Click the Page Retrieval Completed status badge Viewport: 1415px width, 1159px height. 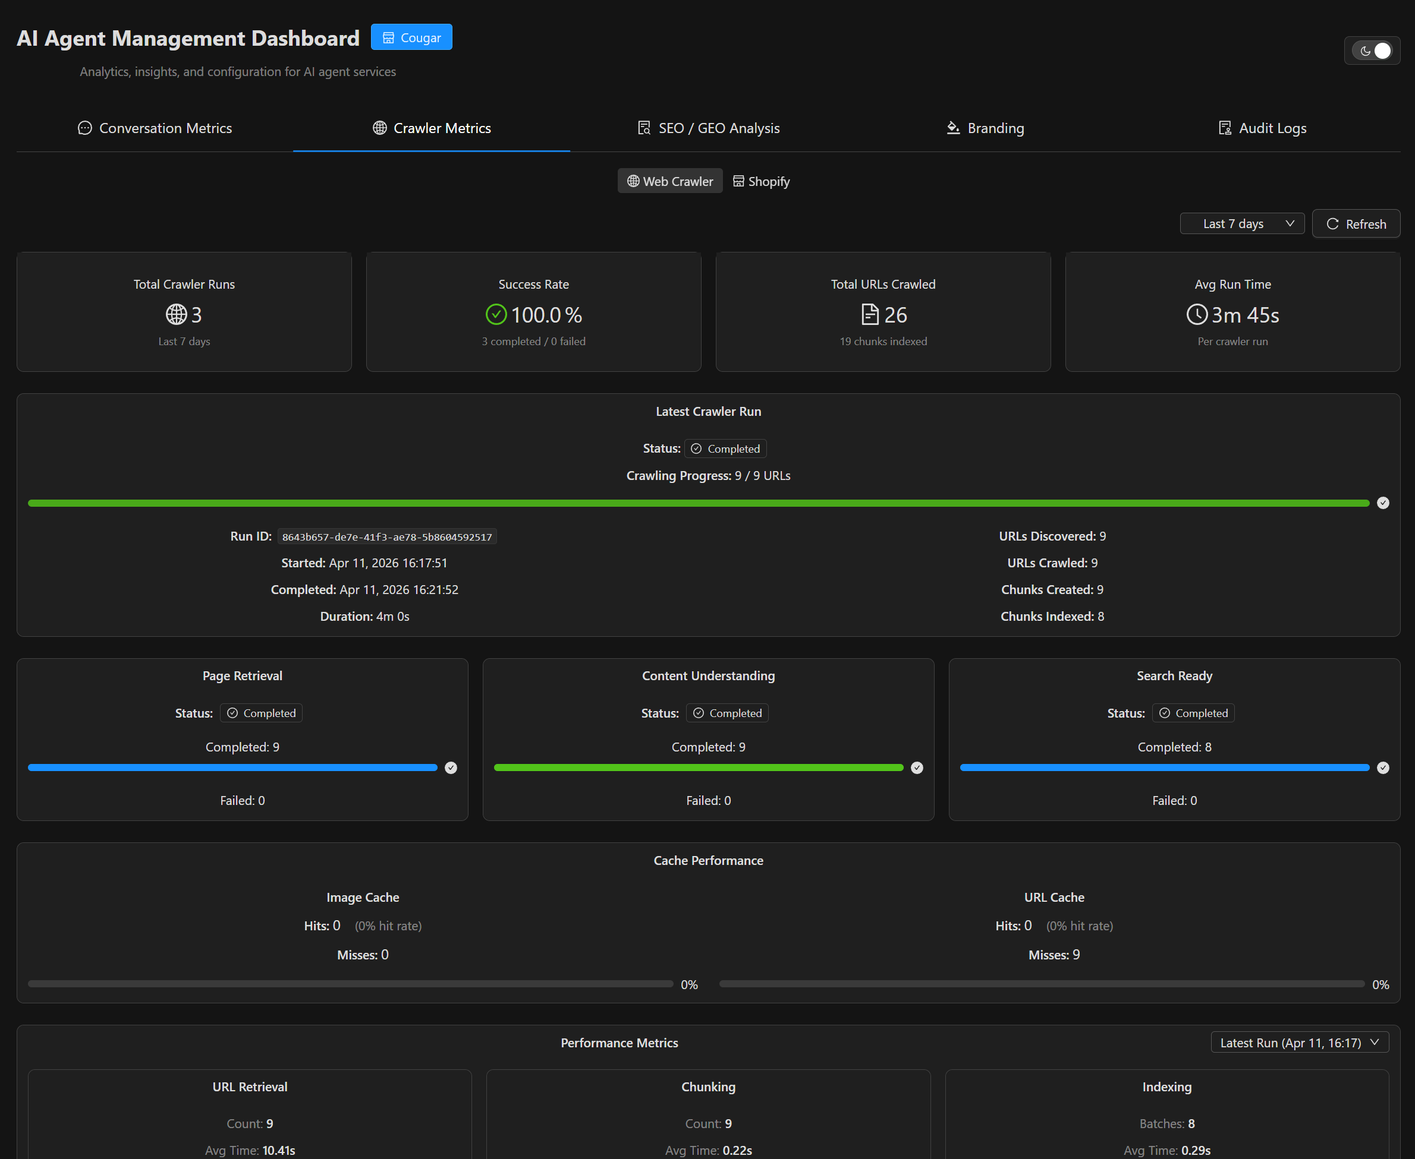pyautogui.click(x=261, y=713)
